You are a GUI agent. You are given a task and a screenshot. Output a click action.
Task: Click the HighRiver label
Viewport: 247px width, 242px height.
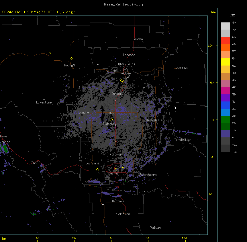coord(123,214)
